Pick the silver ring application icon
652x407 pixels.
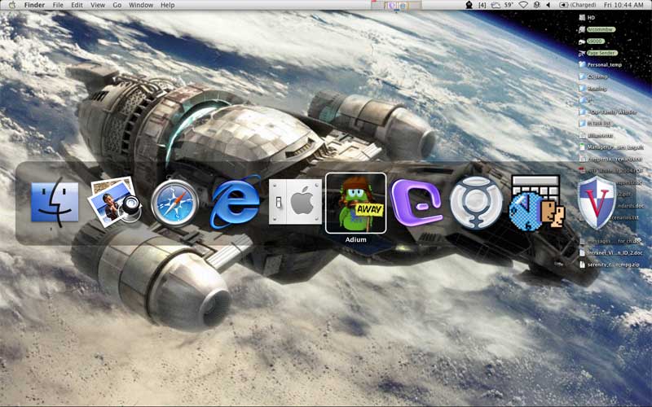476,203
